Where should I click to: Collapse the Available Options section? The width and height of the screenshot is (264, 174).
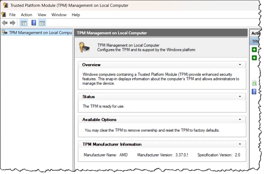point(240,119)
